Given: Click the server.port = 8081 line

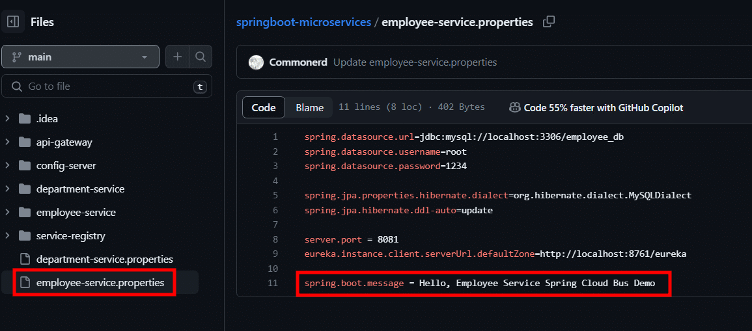Looking at the screenshot, I should [352, 239].
